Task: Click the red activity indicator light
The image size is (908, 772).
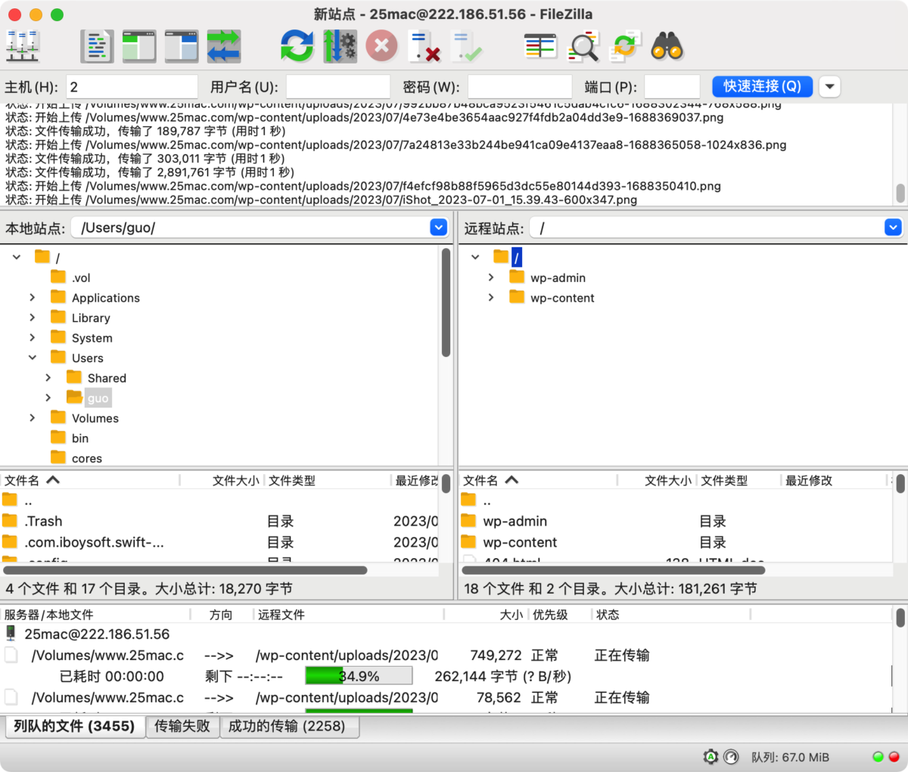Action: pos(894,757)
